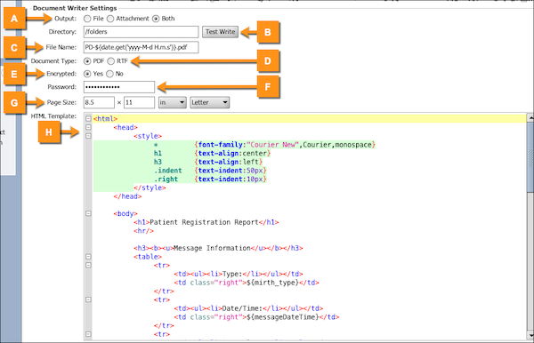Click the File Name field

141,47
